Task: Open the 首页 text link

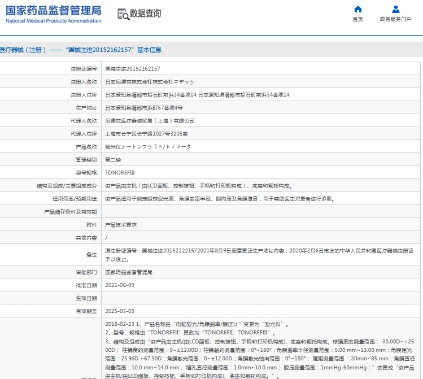Action: coord(357,19)
